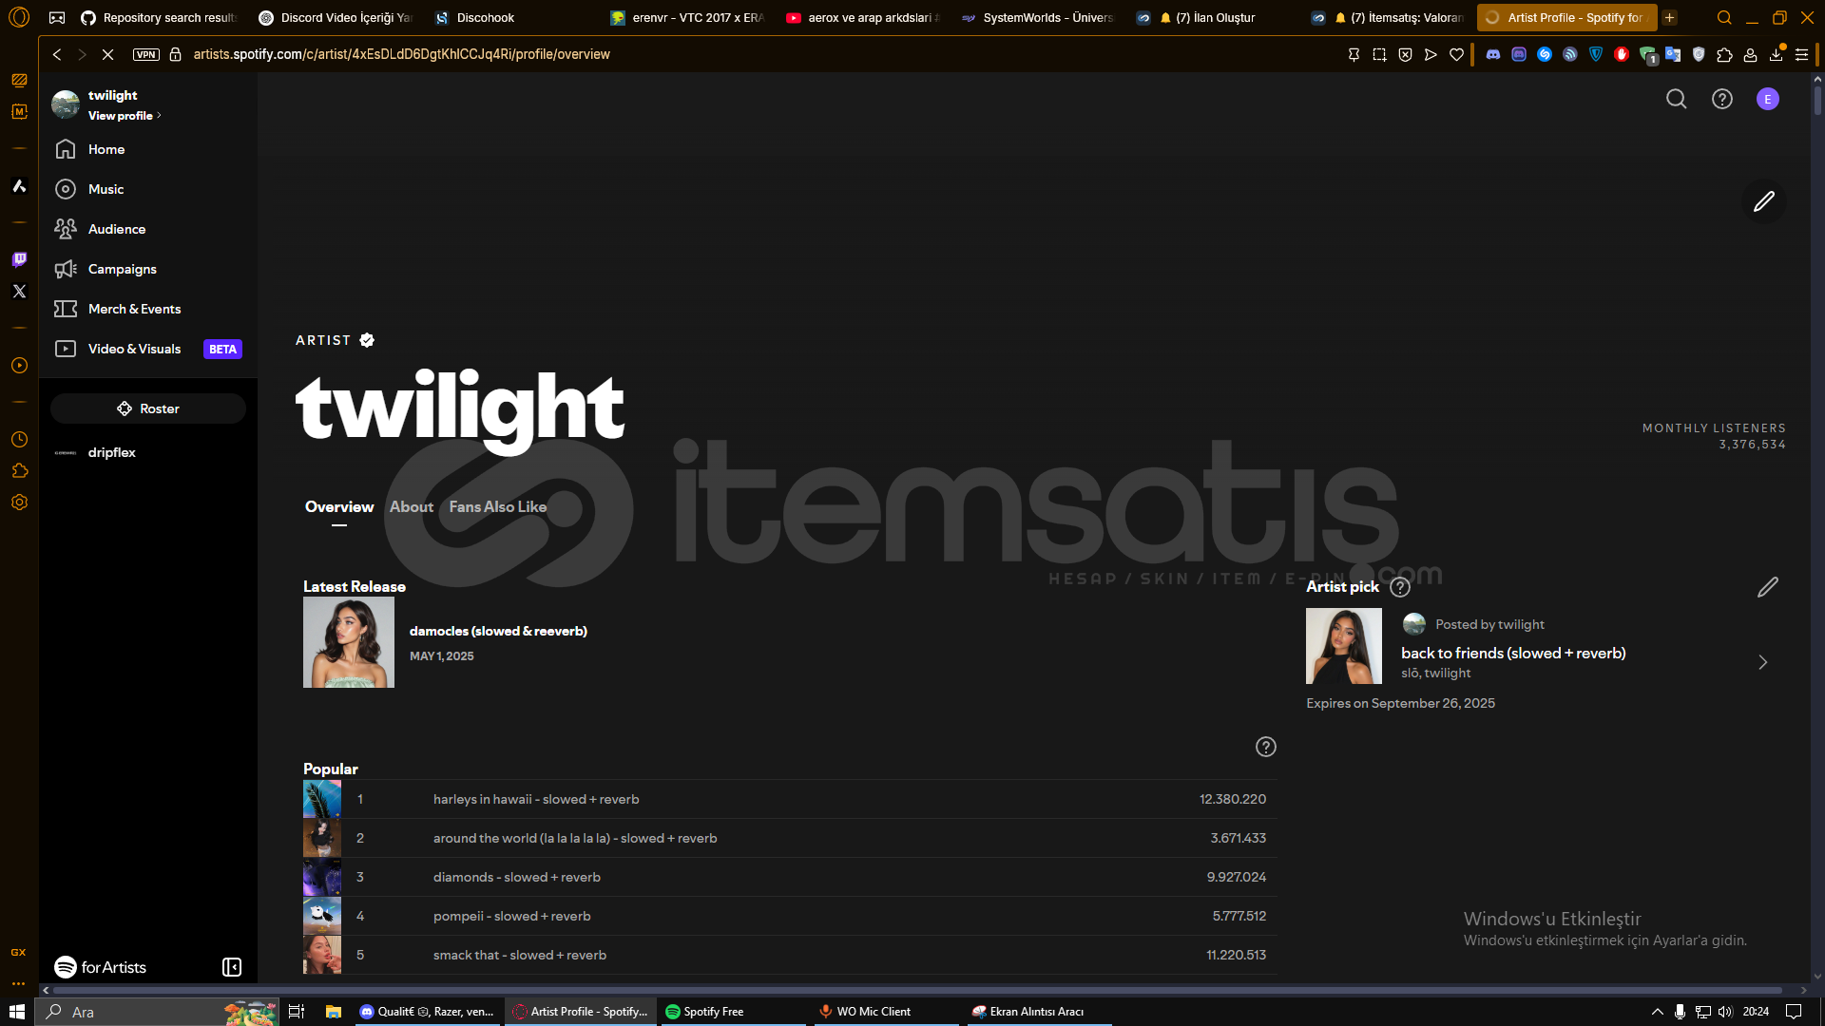Switch to the Overview tab
The image size is (1825, 1026).
[x=339, y=507]
